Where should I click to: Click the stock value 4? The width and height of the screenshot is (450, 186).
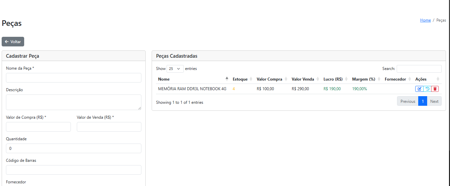[x=234, y=89]
